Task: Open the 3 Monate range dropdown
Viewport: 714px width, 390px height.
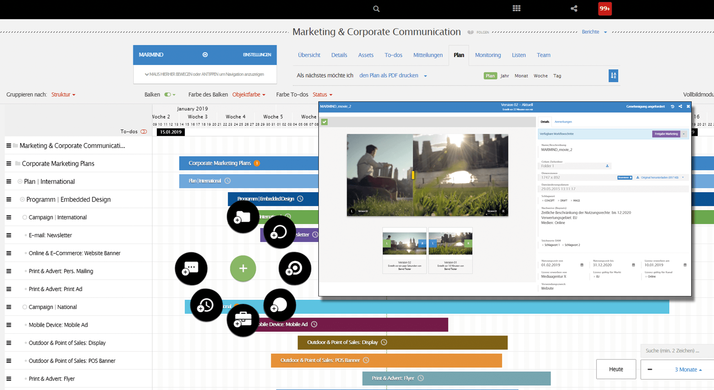Action: [x=688, y=370]
